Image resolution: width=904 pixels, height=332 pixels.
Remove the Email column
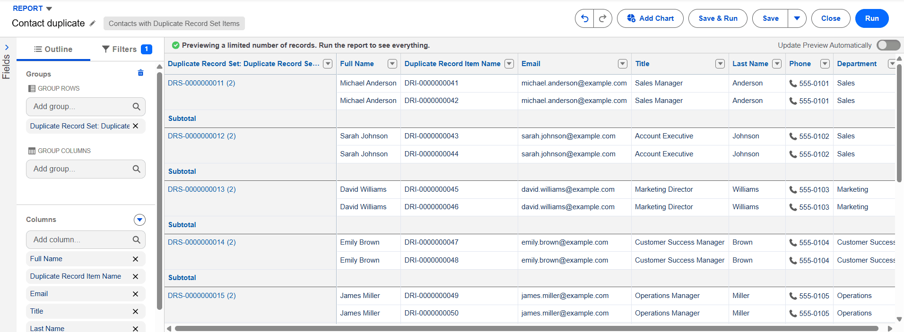136,294
